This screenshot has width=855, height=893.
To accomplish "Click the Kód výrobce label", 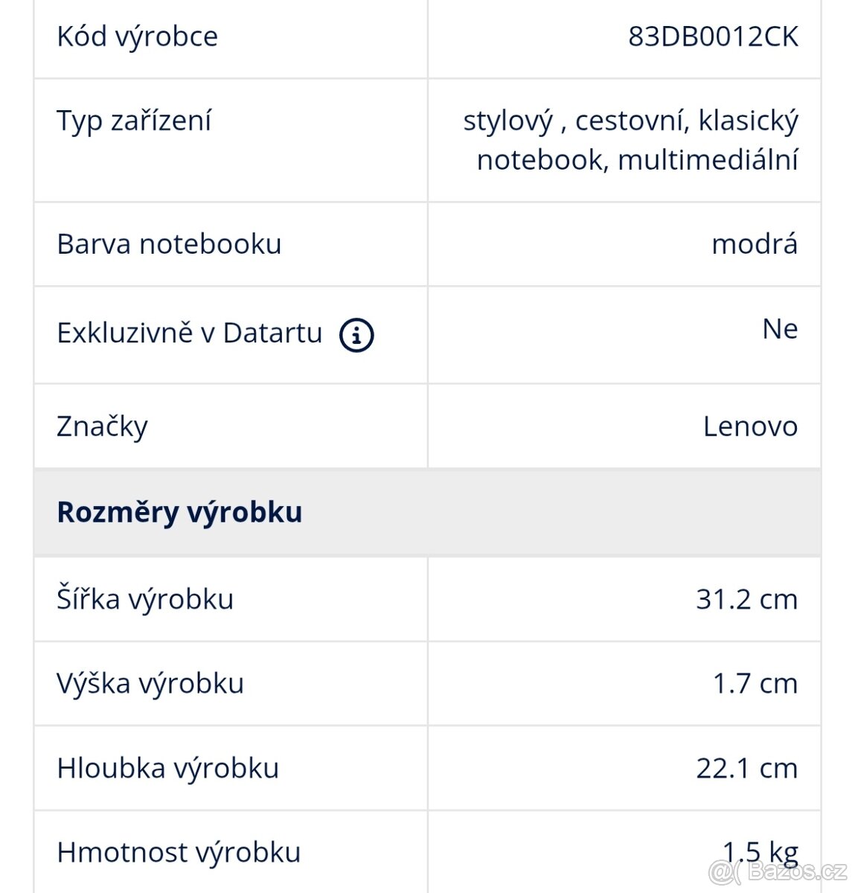I will point(138,36).
